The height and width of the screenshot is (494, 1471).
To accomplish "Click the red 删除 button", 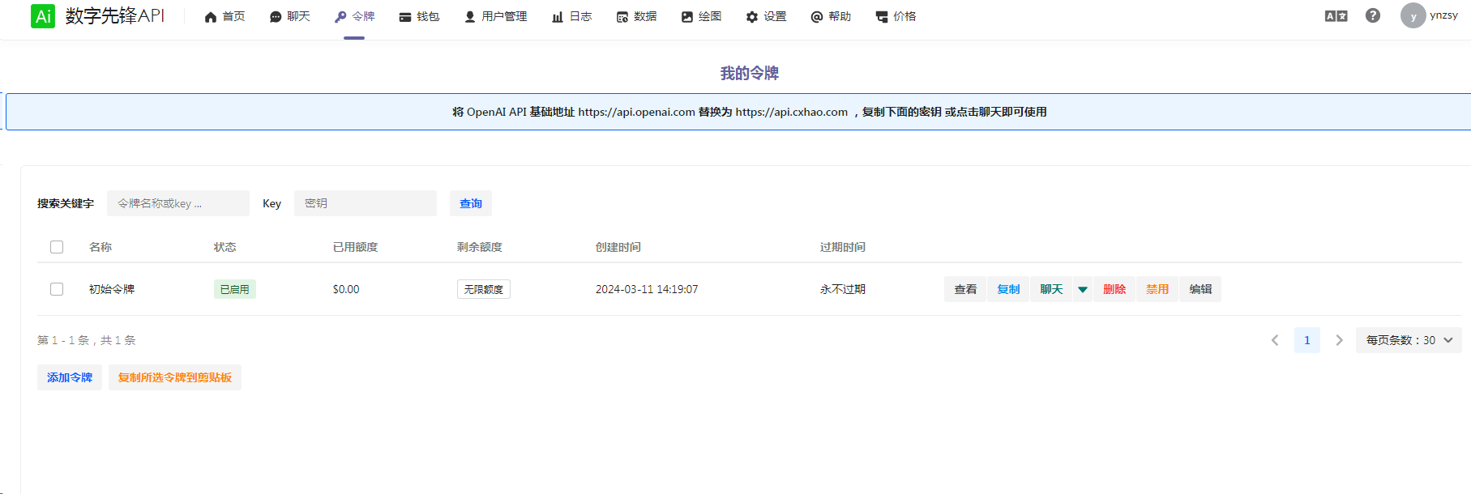I will 1114,289.
